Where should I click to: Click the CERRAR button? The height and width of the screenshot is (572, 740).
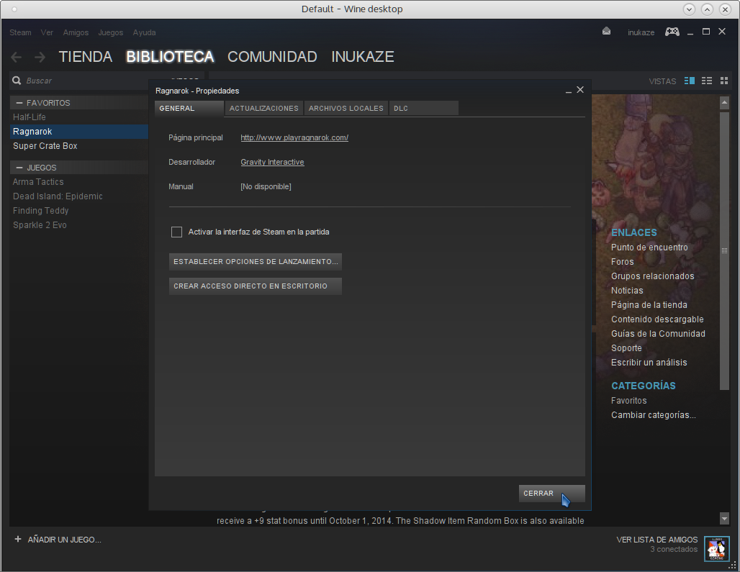(551, 494)
